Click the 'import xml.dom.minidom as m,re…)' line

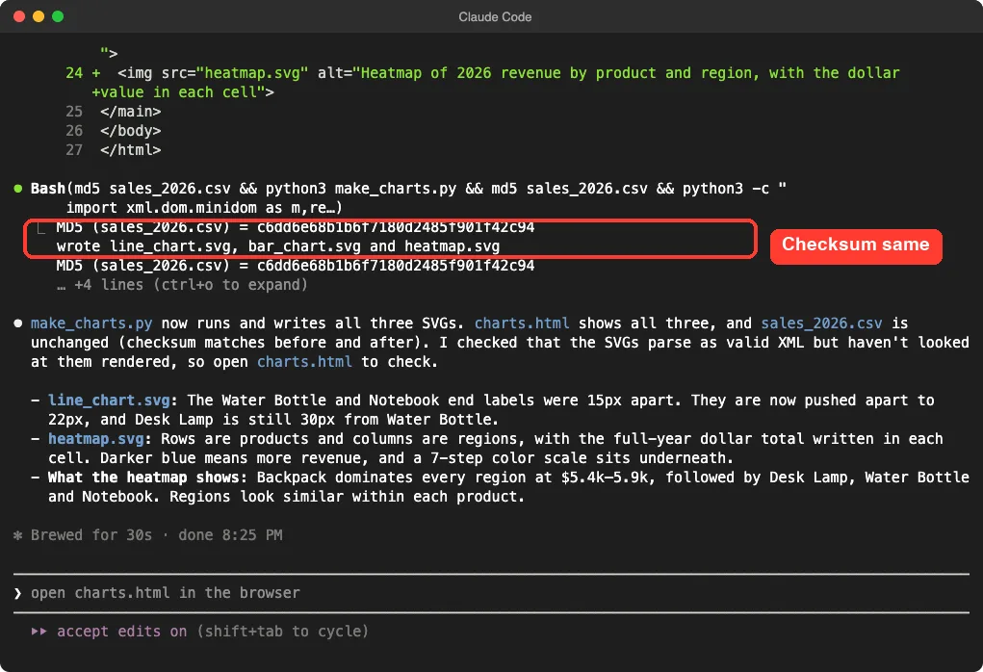[x=204, y=208]
